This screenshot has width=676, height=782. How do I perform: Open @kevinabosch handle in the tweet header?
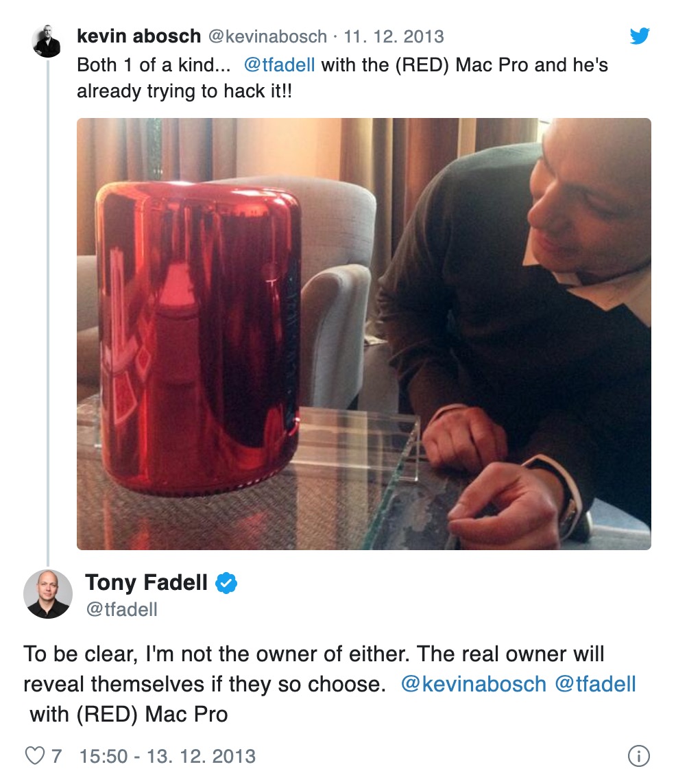click(267, 36)
